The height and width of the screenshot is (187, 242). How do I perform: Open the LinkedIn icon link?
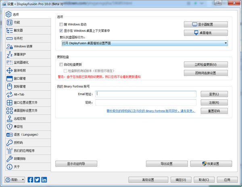(x=44, y=180)
